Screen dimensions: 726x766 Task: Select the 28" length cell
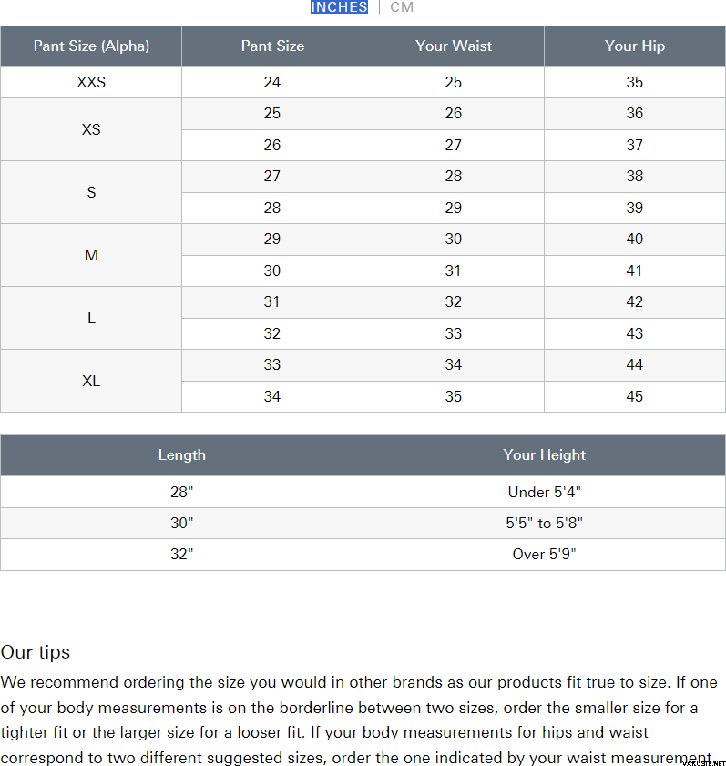click(181, 492)
